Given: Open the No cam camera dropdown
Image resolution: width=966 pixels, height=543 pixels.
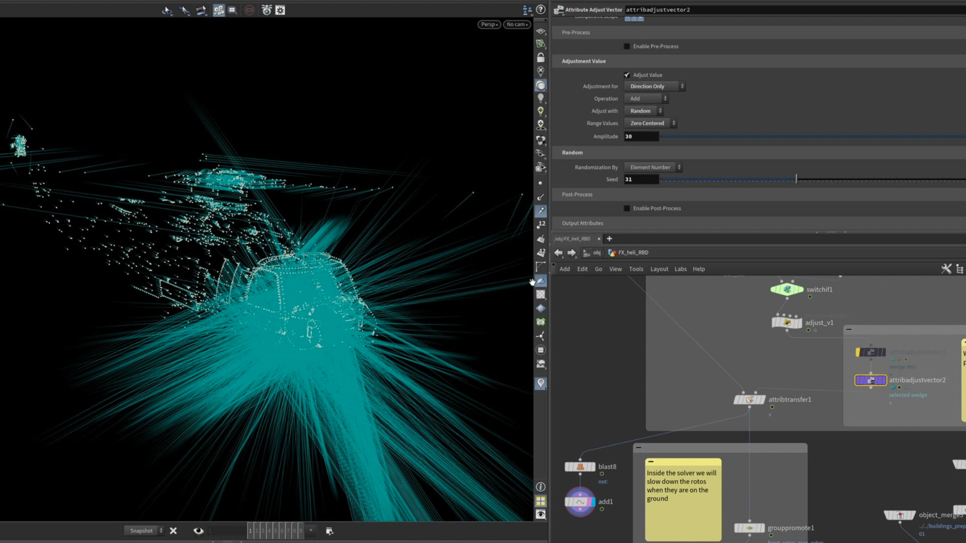Looking at the screenshot, I should click(x=517, y=25).
